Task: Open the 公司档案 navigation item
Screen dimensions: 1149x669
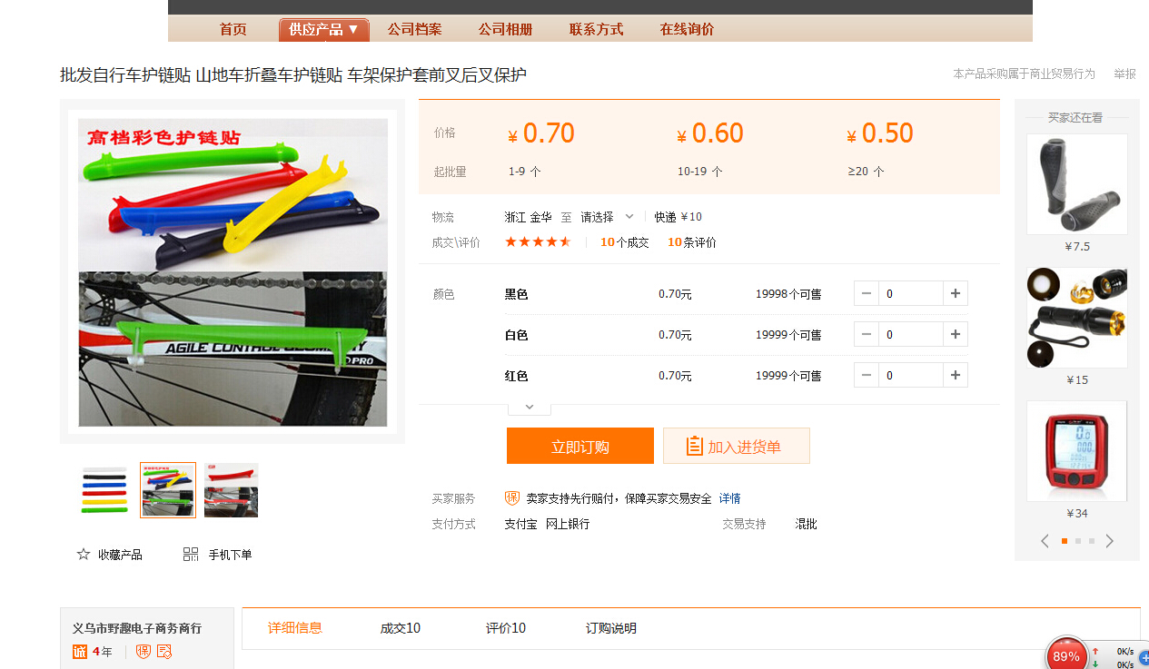Action: 414,29
